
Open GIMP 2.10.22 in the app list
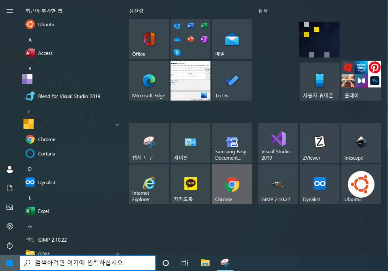point(72,240)
